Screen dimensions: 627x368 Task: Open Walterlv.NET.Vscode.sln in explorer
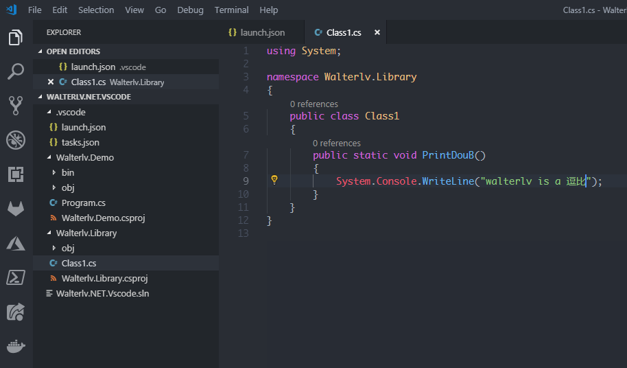click(x=102, y=293)
